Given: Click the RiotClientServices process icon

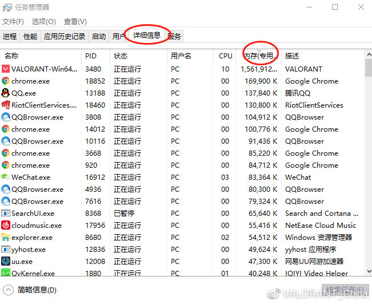Looking at the screenshot, I should [6, 105].
